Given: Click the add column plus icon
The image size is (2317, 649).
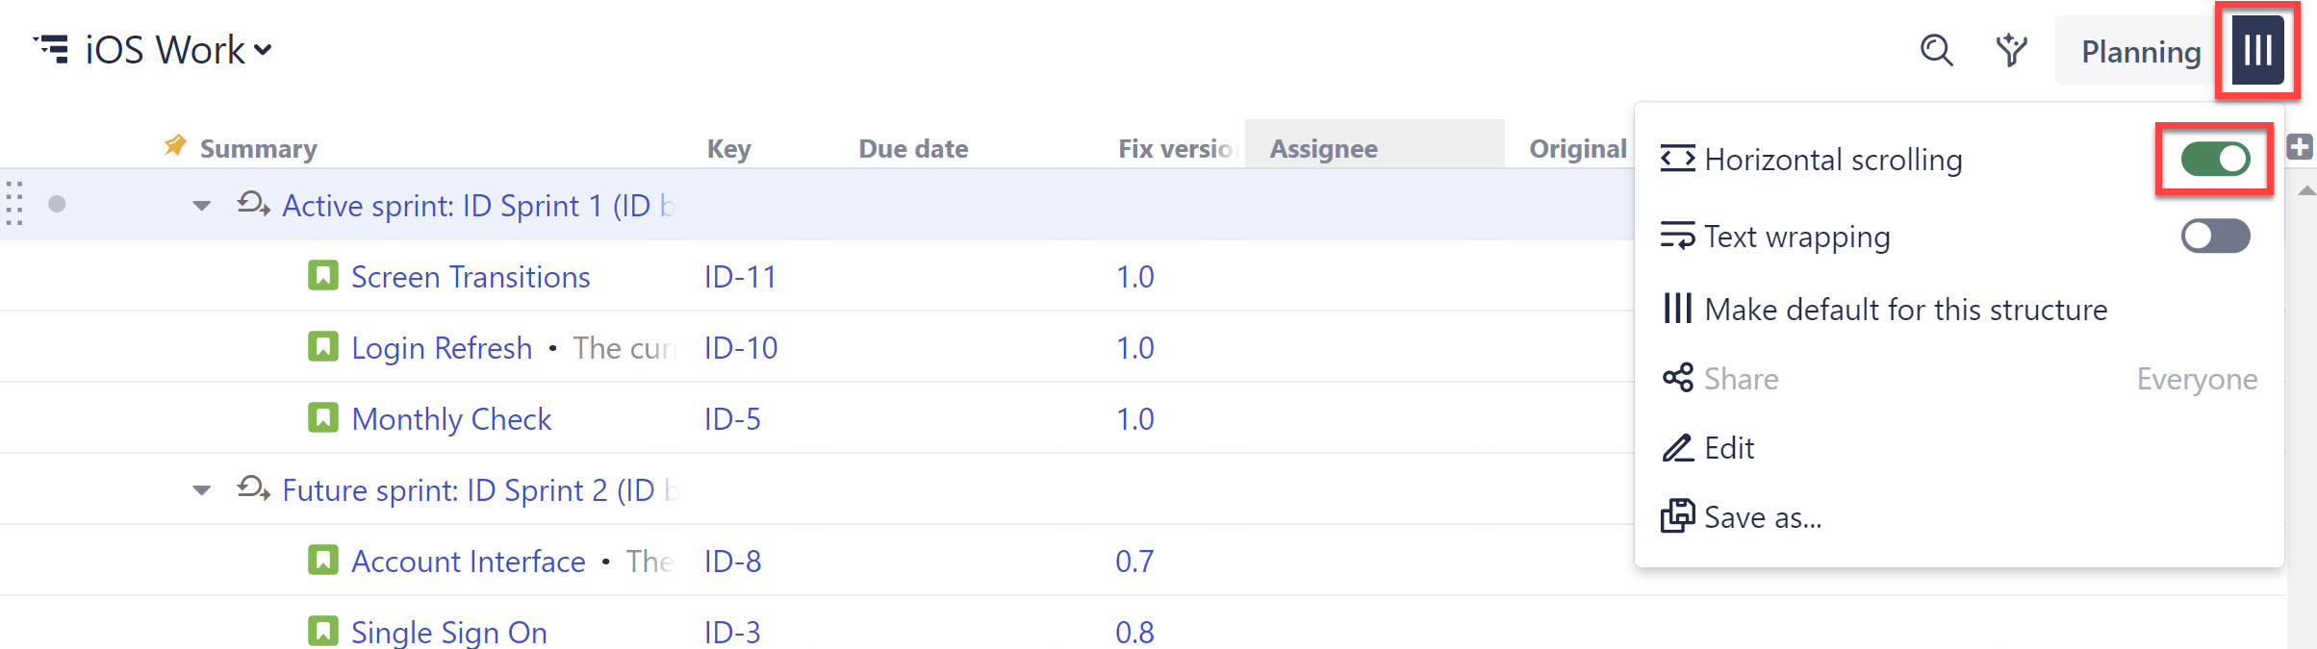Looking at the screenshot, I should (2300, 147).
